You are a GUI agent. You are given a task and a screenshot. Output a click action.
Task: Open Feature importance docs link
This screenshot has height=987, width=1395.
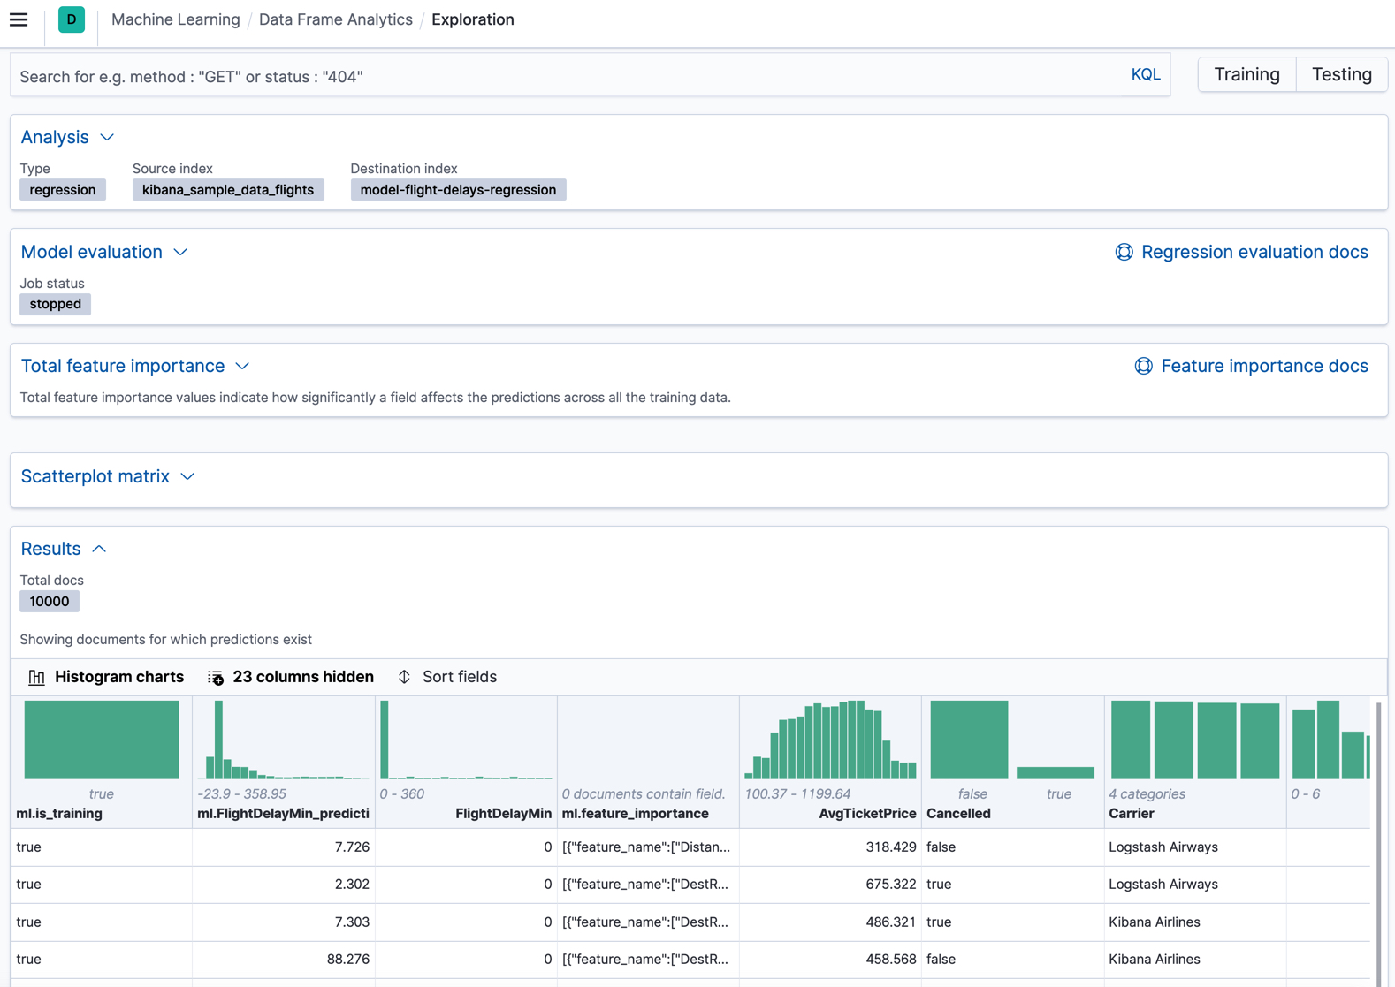pos(1263,367)
